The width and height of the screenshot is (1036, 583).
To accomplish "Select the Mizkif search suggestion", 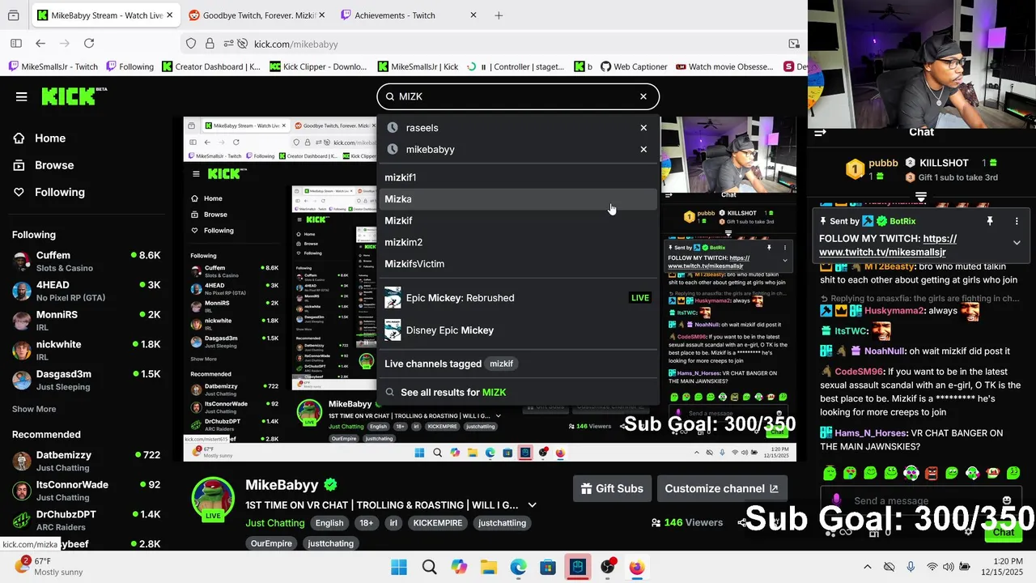I will 518,220.
